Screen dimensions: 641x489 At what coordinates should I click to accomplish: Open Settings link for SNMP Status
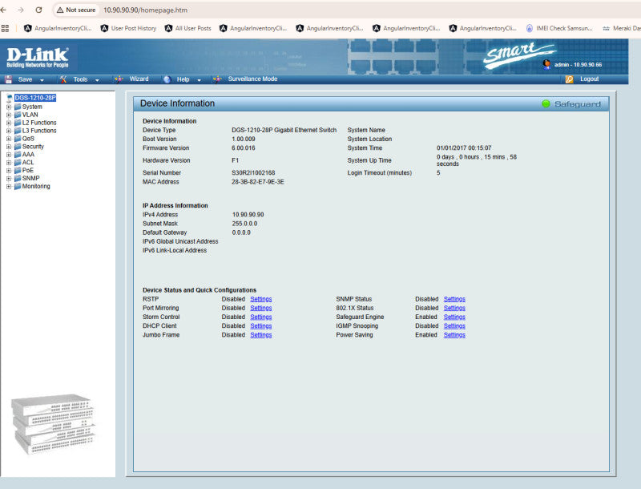tap(454, 299)
